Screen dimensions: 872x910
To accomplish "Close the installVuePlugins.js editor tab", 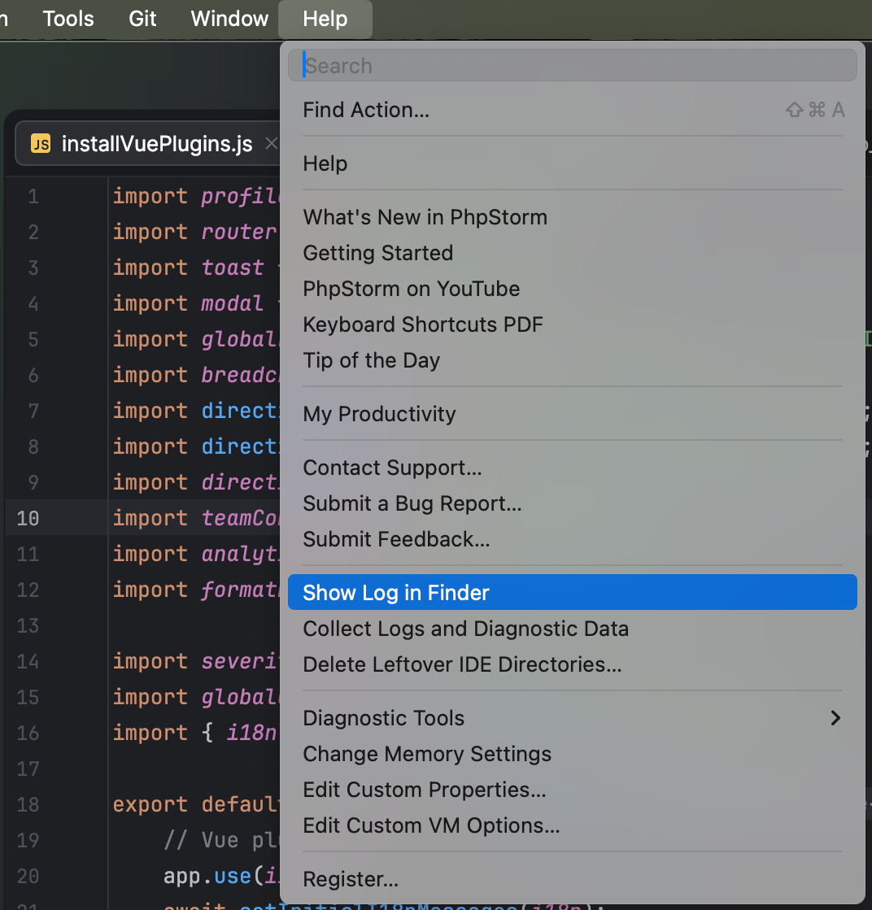I will tap(271, 144).
